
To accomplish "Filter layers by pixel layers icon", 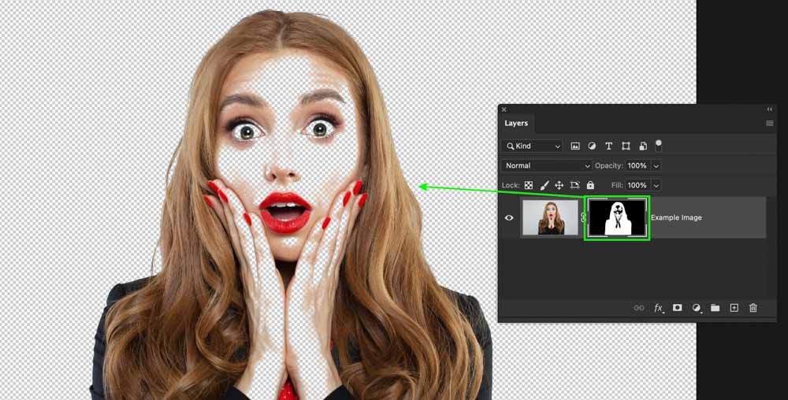I will 575,146.
